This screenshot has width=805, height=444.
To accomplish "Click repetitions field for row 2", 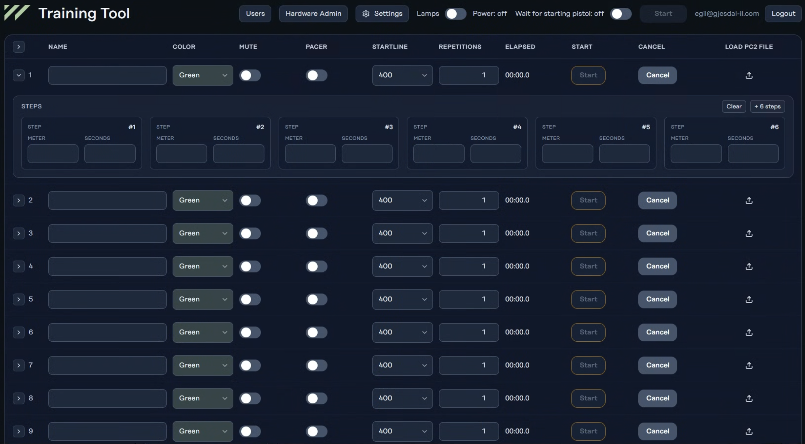I will tap(469, 200).
